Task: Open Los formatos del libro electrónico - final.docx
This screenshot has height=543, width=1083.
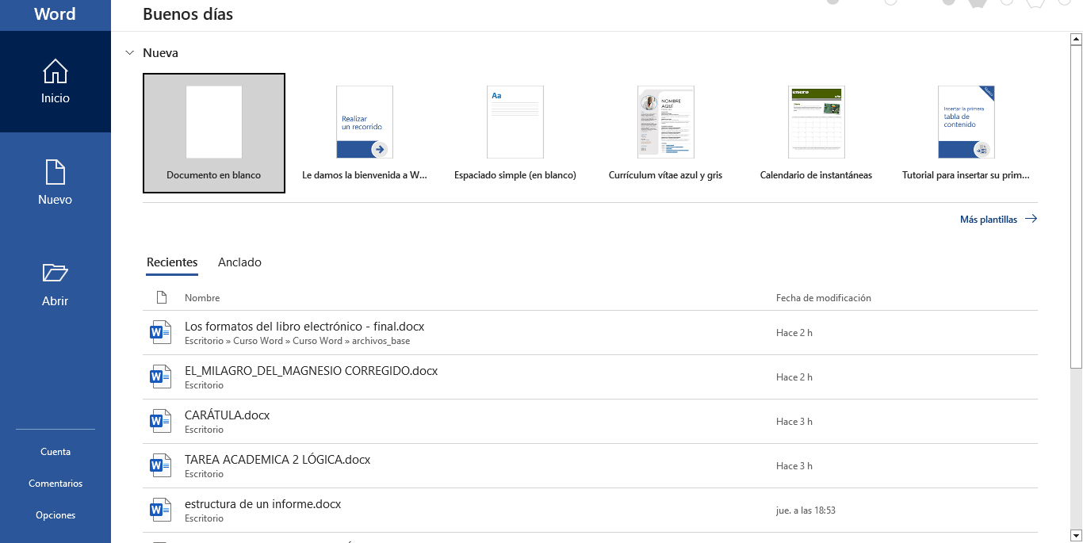Action: pos(590,333)
